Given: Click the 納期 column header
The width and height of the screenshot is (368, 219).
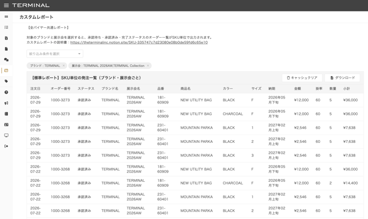Looking at the screenshot, I should 272,89.
